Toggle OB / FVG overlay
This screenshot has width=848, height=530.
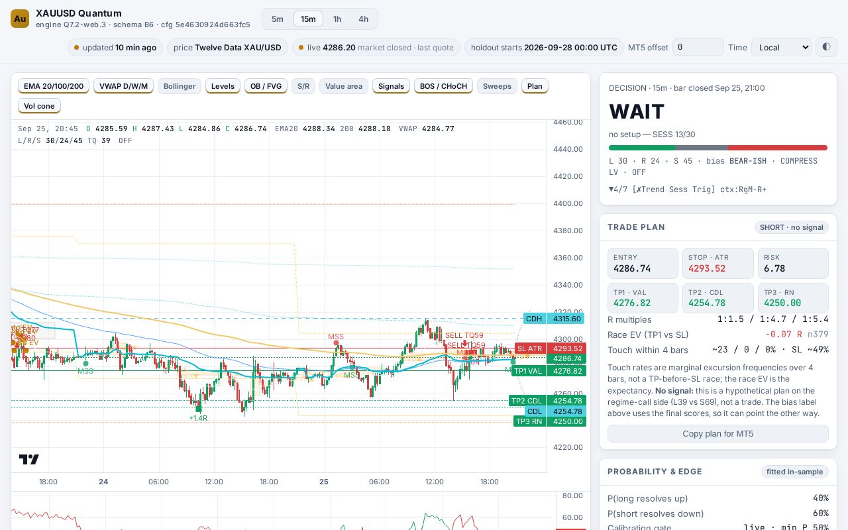point(266,86)
